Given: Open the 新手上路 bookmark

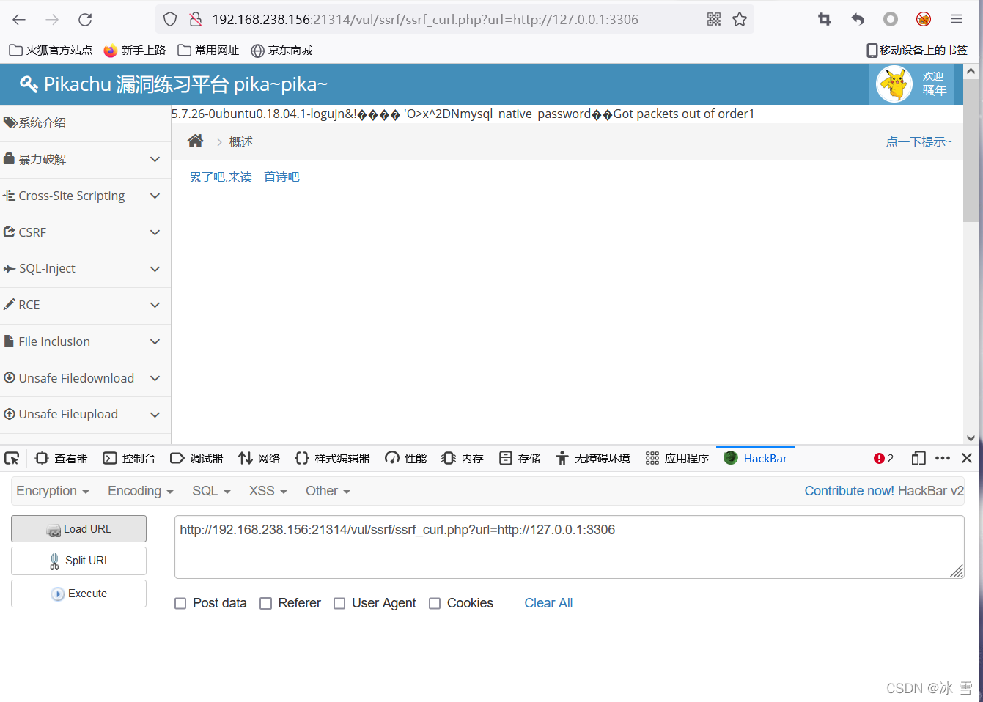Looking at the screenshot, I should coord(135,51).
